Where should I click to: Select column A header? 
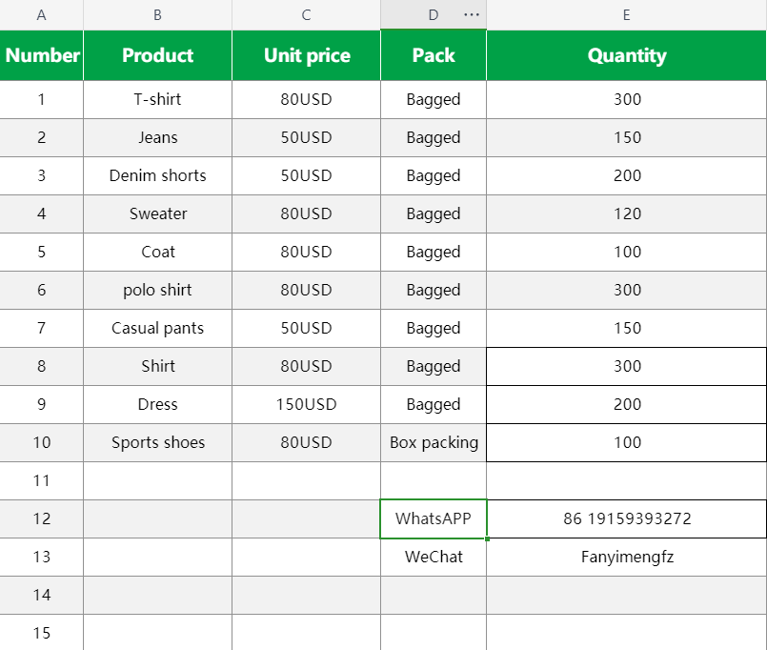pos(41,15)
